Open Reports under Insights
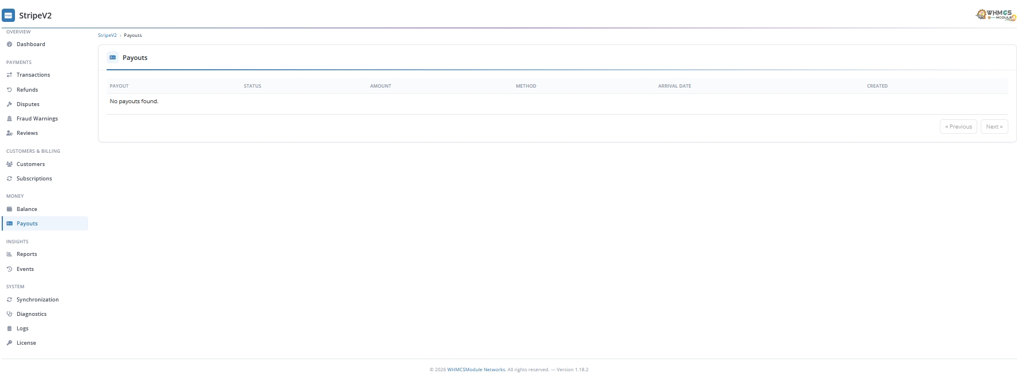This screenshot has width=1017, height=377. click(45, 254)
